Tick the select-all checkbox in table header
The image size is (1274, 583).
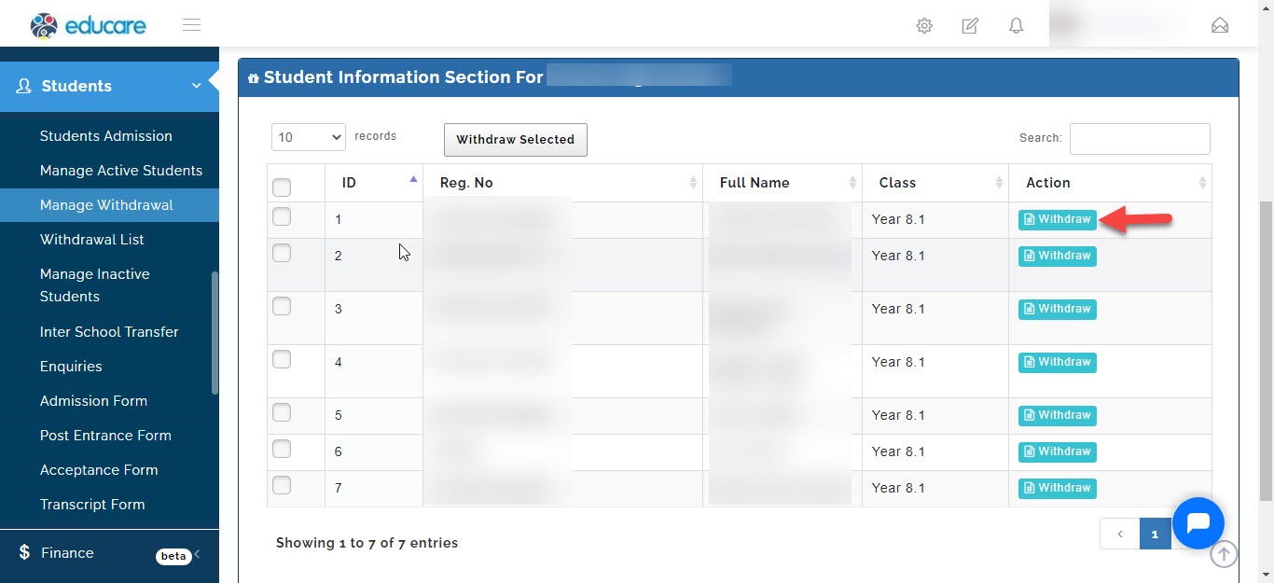coord(282,187)
